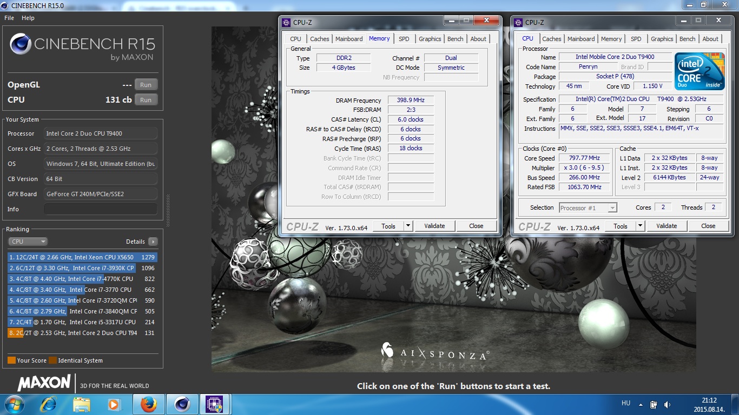Open Memory tab in right CPU-Z window
This screenshot has width=739, height=415.
pyautogui.click(x=611, y=39)
